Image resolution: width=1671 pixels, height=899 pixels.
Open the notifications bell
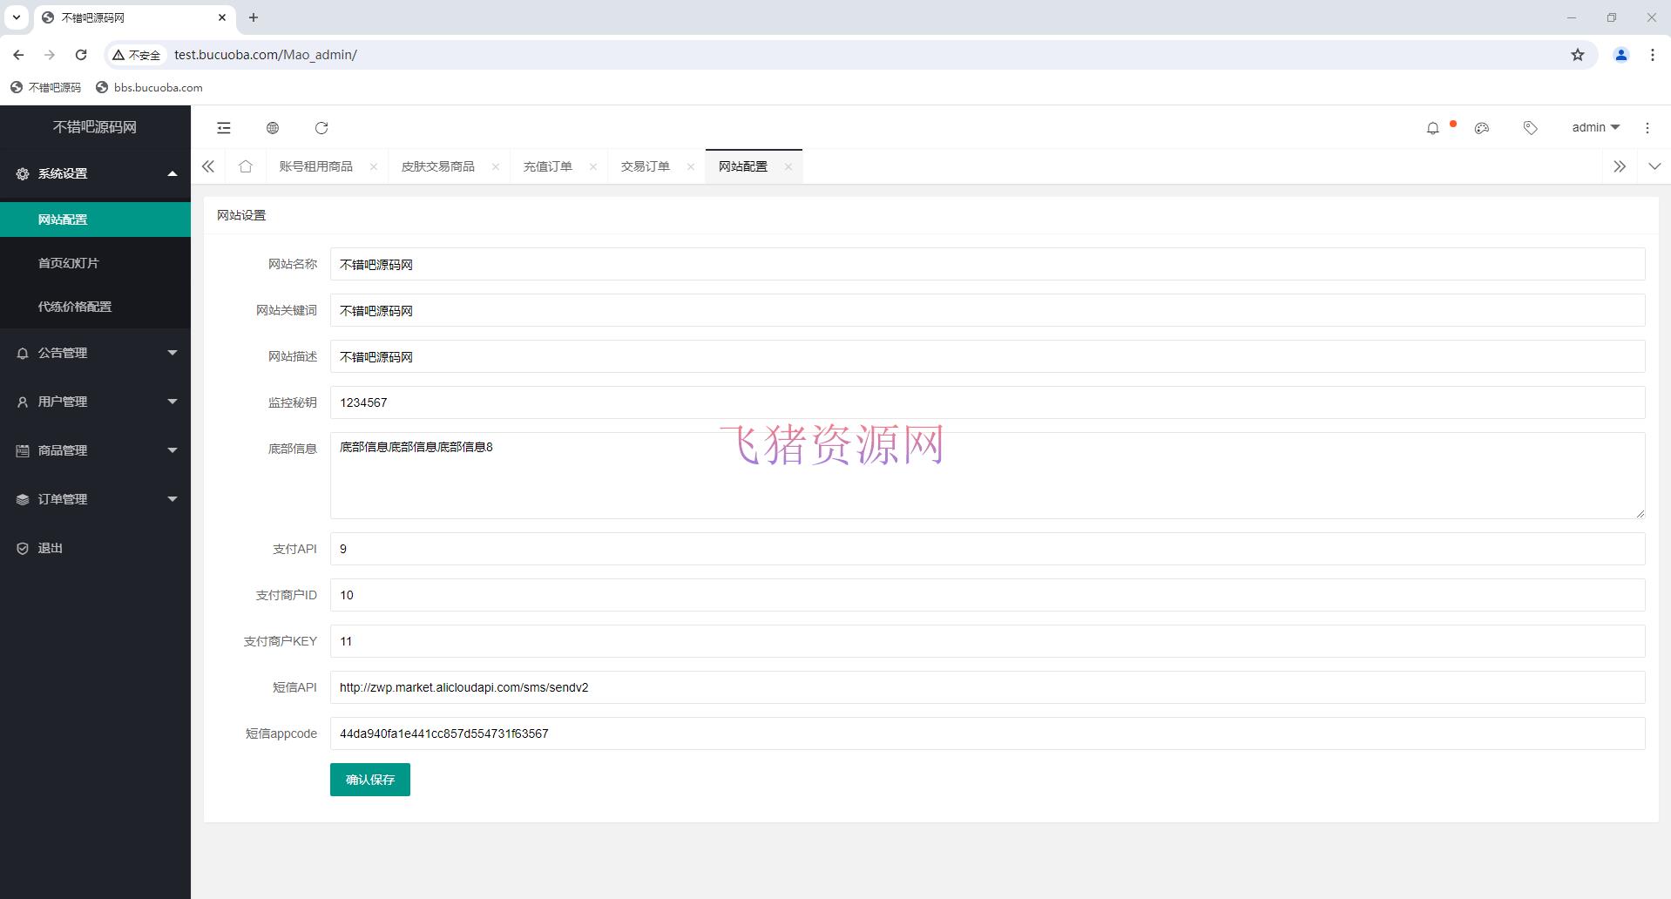pos(1432,127)
